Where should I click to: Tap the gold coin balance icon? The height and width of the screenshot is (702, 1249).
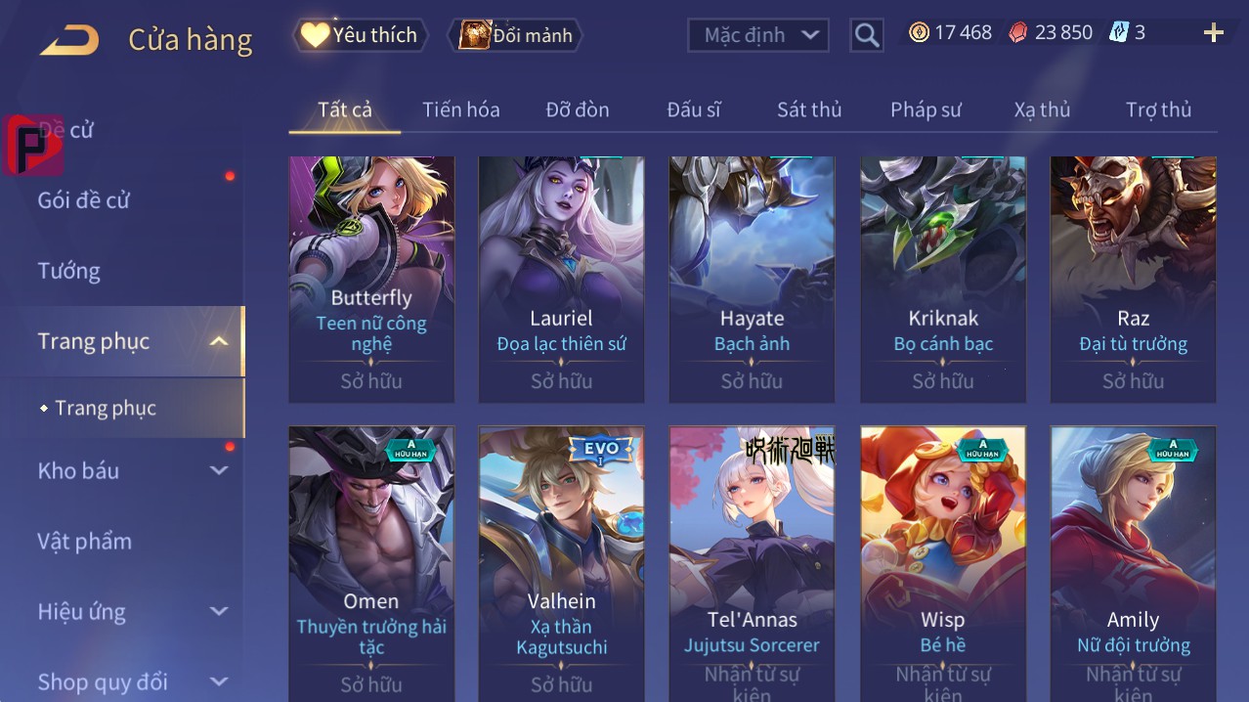pos(919,32)
